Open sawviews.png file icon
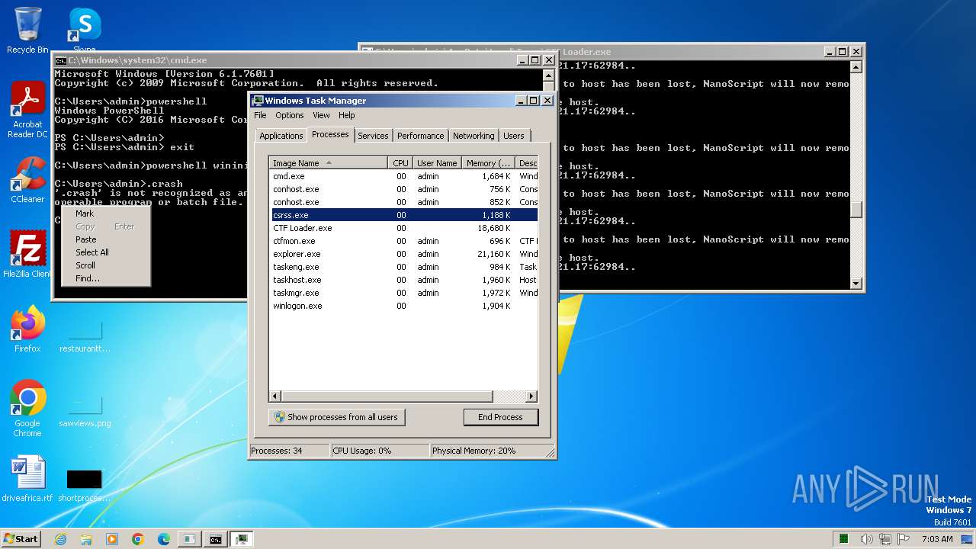The image size is (976, 549). click(x=85, y=409)
